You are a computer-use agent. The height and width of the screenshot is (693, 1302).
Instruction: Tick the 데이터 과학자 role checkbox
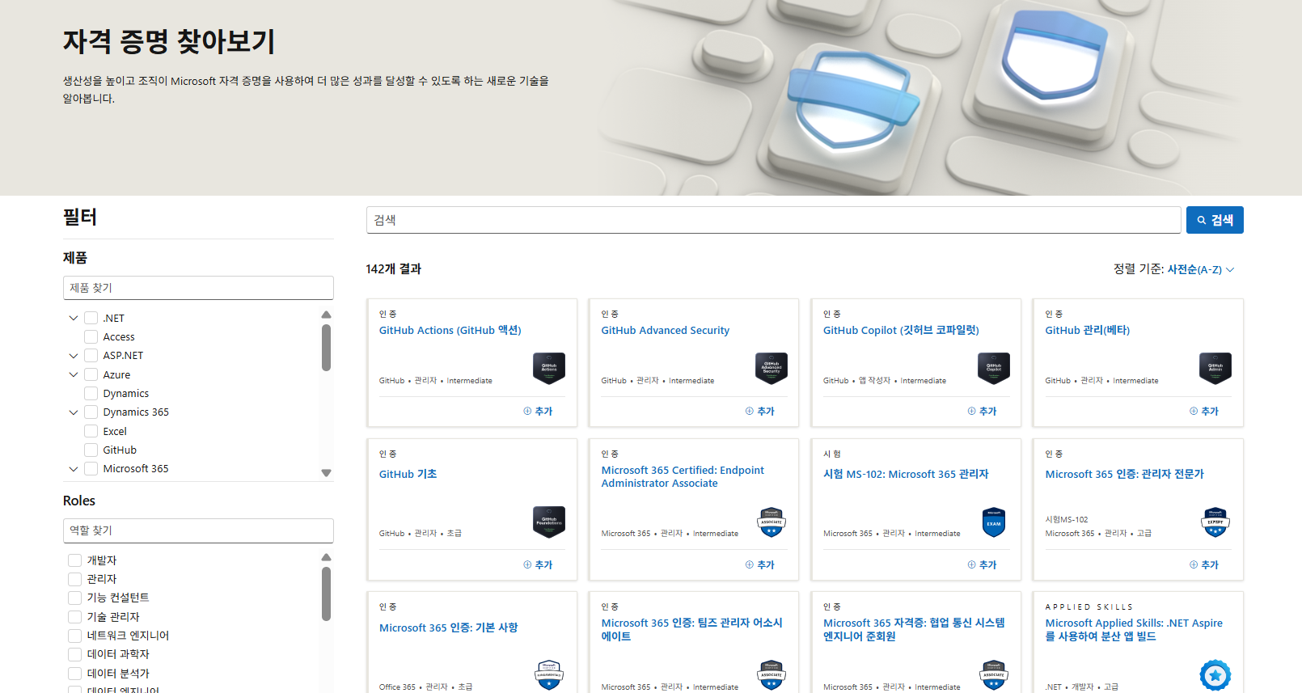tap(75, 654)
